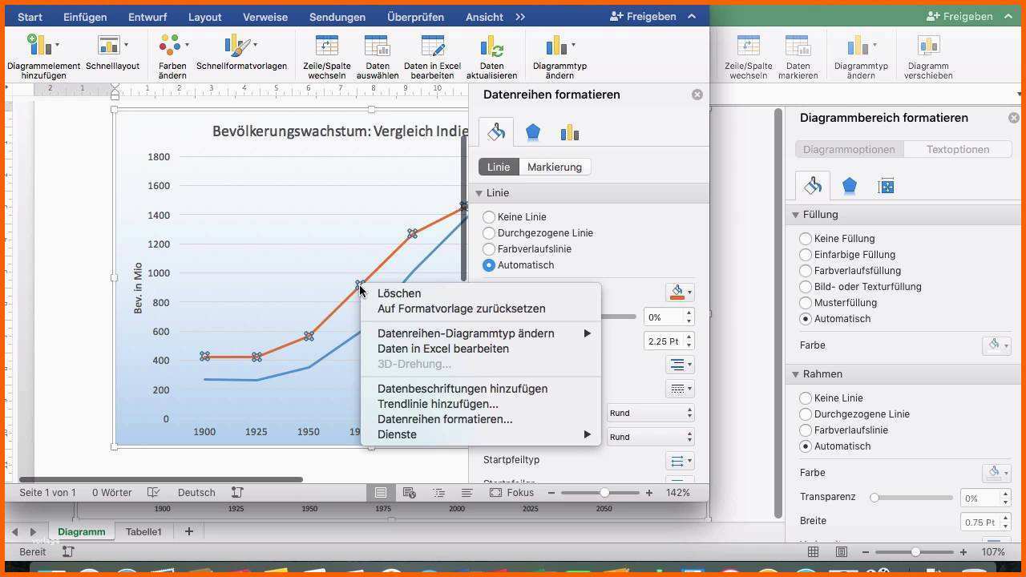
Task: Select Automatisch line option in Datenreihen pane
Action: point(489,265)
